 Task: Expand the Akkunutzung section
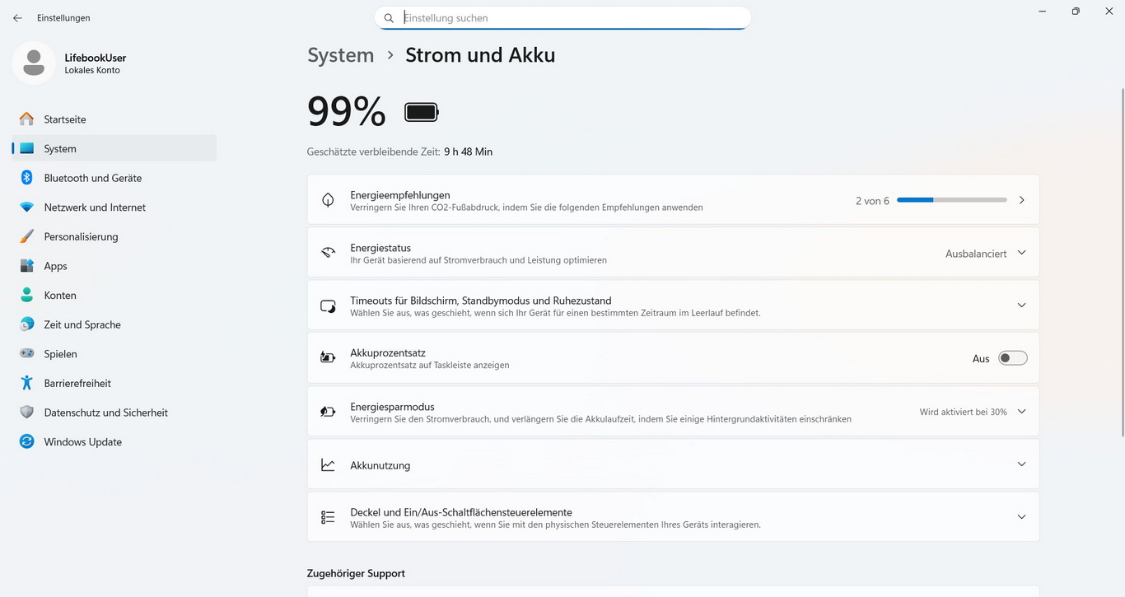coord(1021,464)
